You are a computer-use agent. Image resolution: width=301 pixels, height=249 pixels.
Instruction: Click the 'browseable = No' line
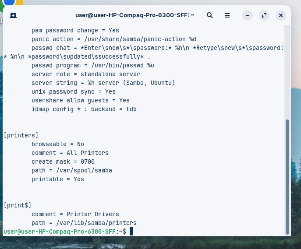point(57,144)
